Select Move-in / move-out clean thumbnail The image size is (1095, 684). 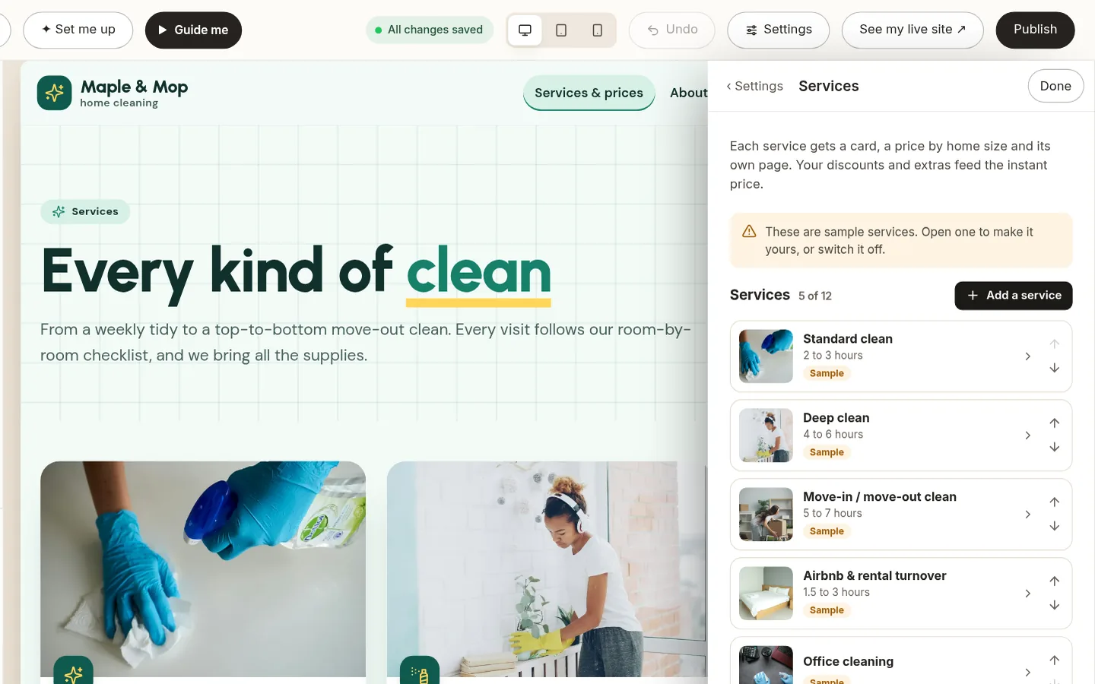(x=766, y=515)
